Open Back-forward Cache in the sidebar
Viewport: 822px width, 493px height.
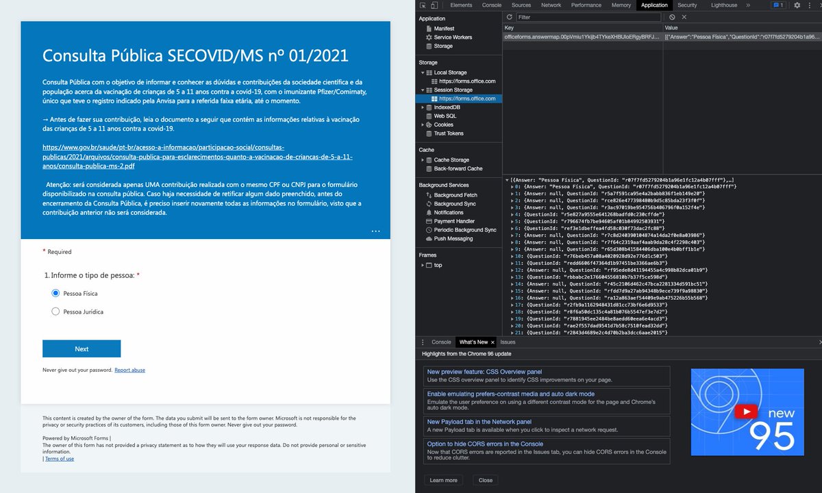tap(458, 168)
